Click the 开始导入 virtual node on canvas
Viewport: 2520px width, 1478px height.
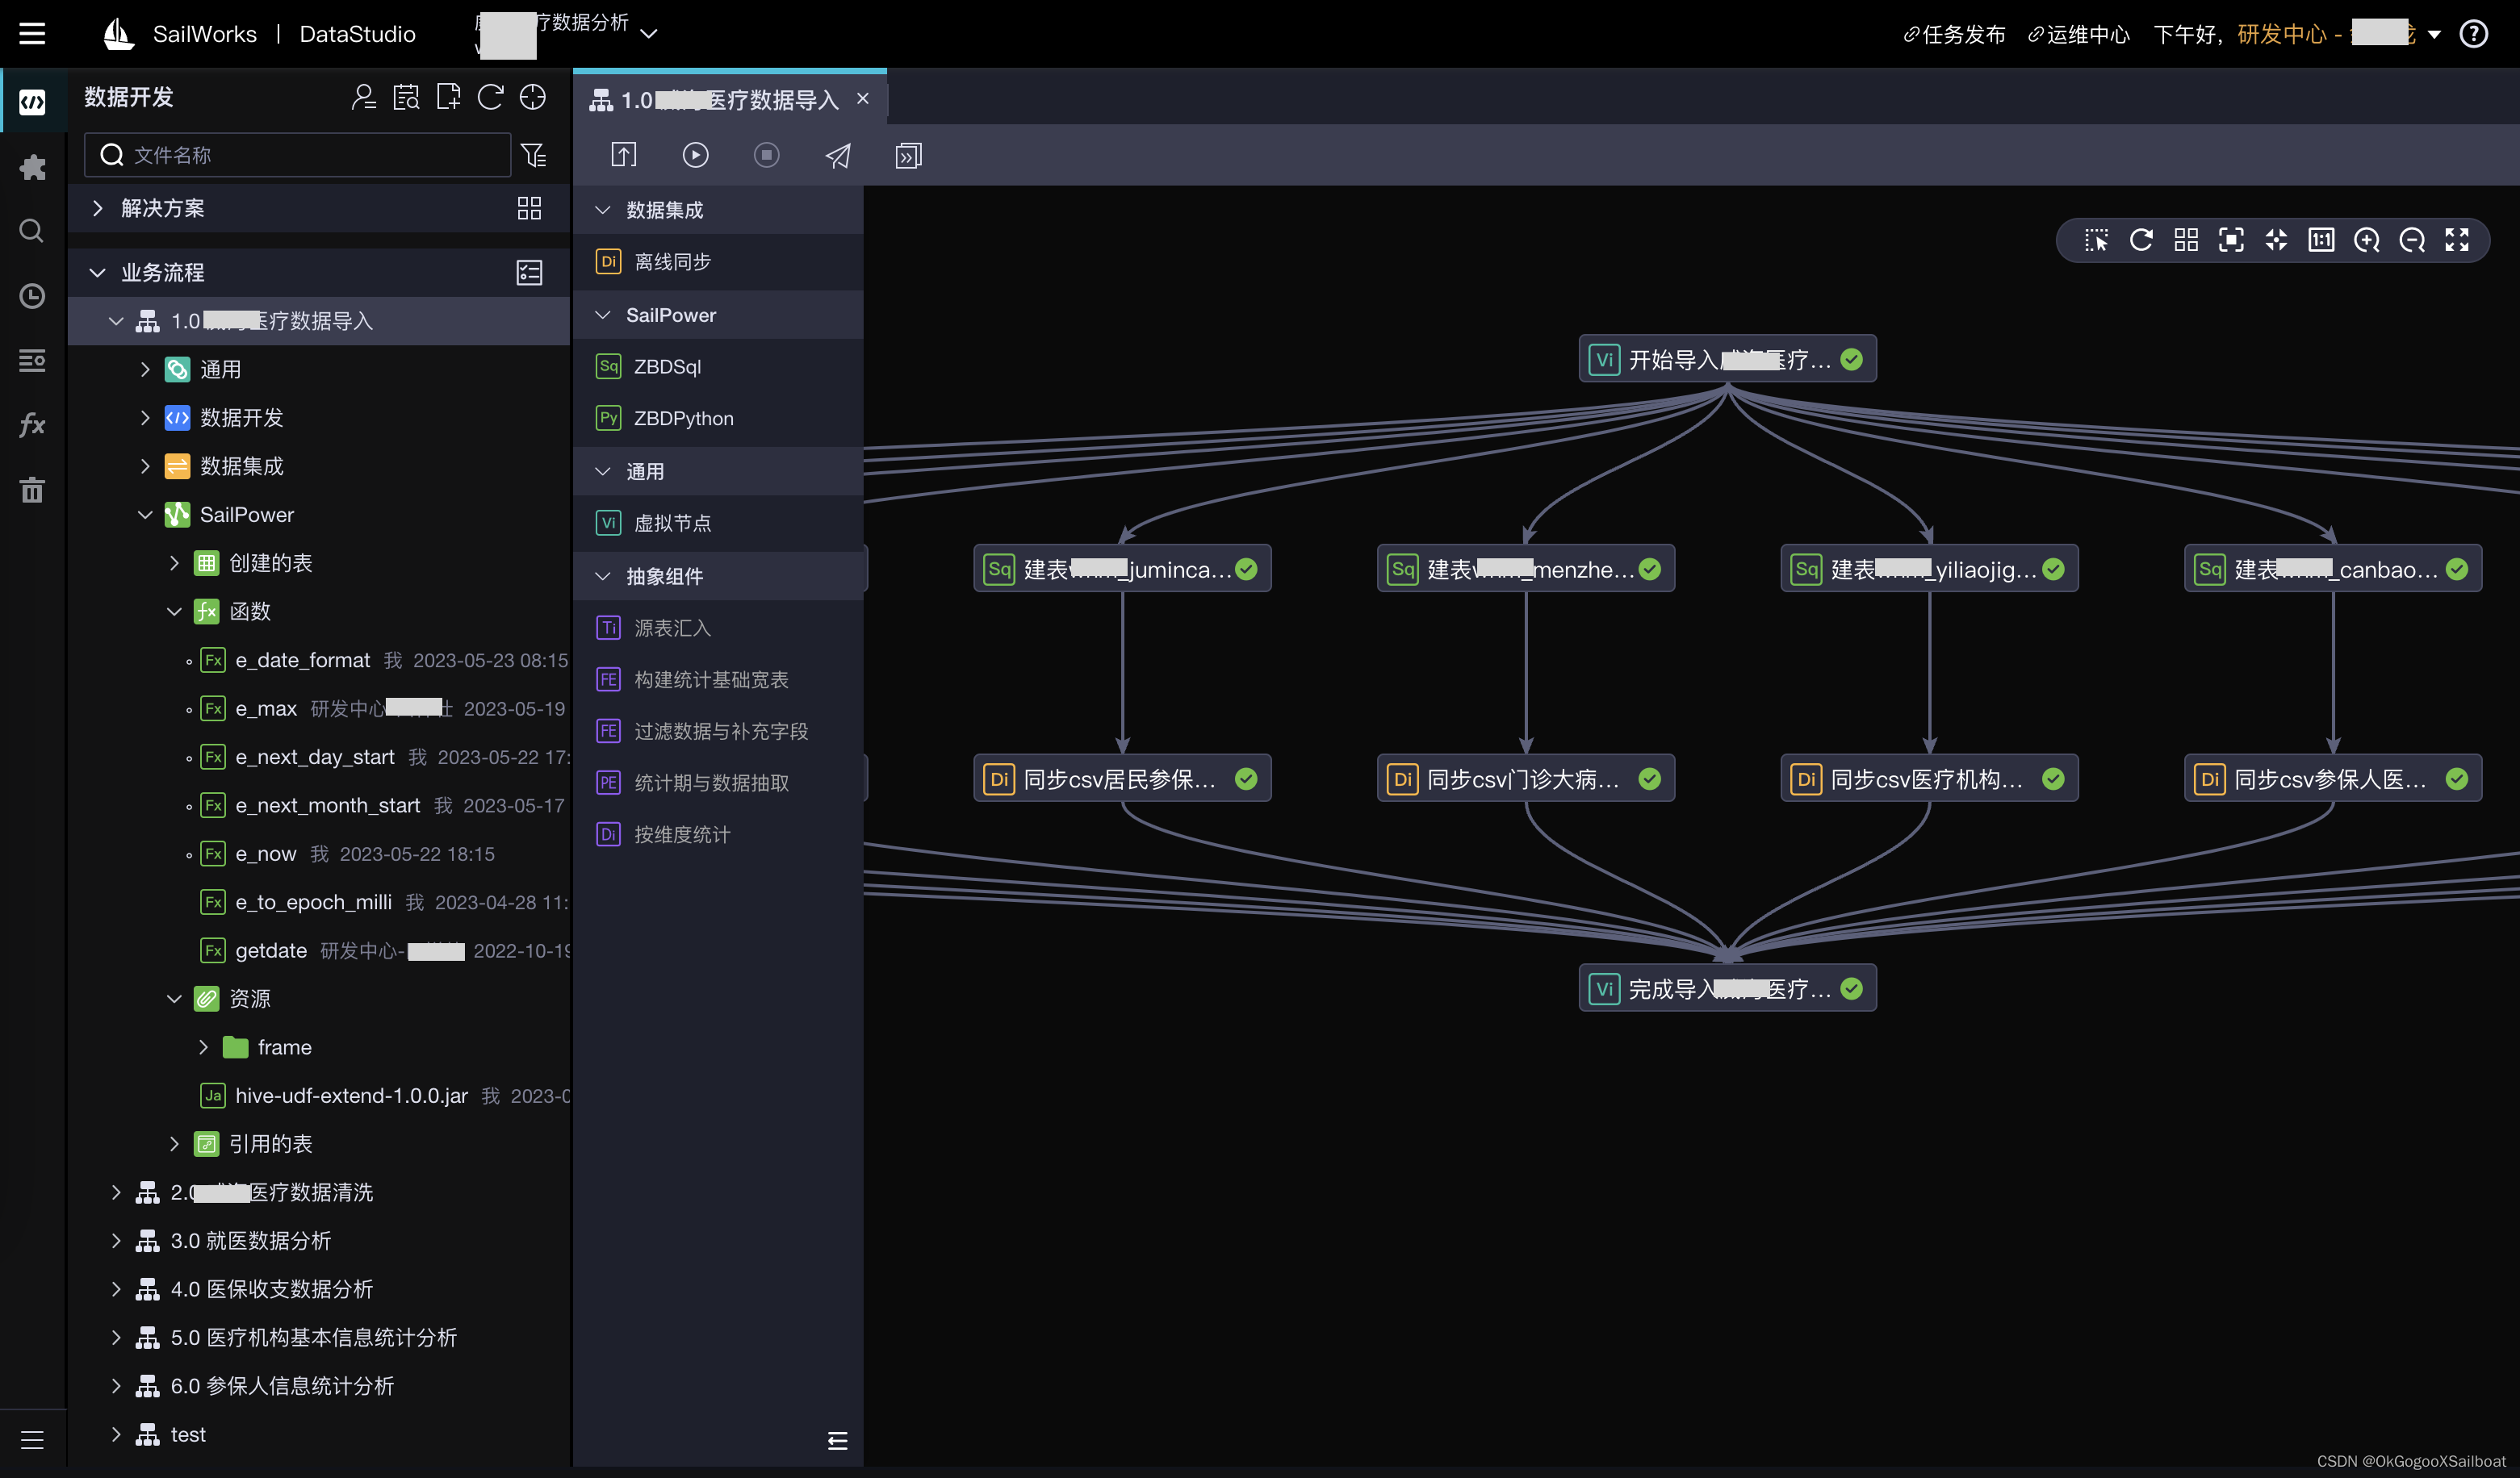[x=1725, y=359]
